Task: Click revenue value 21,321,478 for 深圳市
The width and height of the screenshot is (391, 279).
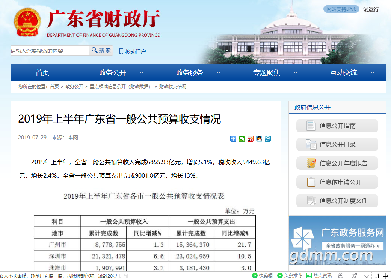Action: pos(109,256)
